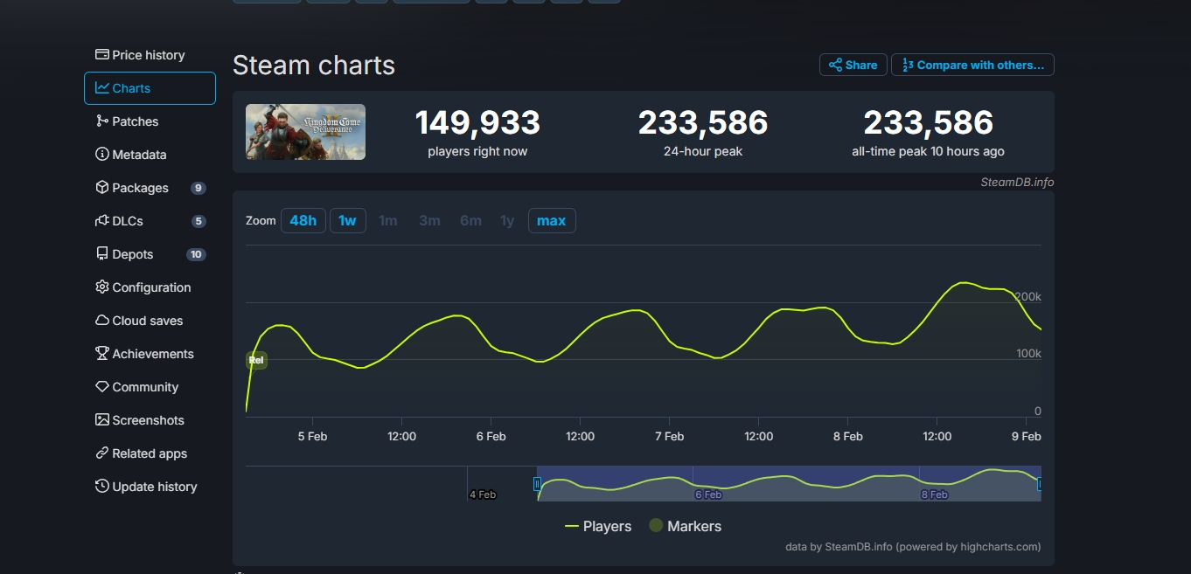Click Compare with others button
The width and height of the screenshot is (1191, 574).
coord(972,65)
